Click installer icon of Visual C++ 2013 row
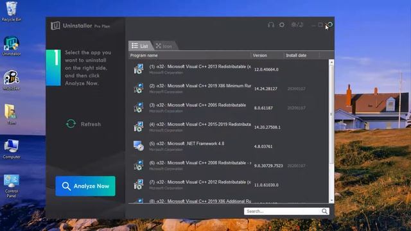This screenshot has width=411, height=231. coord(139,69)
